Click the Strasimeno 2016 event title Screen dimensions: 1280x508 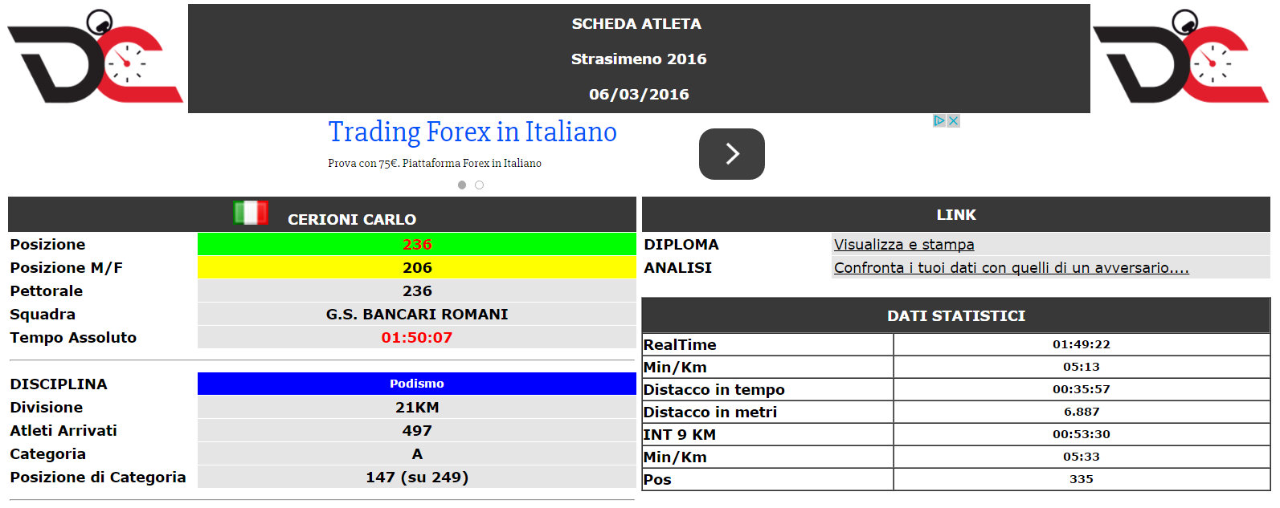[x=639, y=59]
